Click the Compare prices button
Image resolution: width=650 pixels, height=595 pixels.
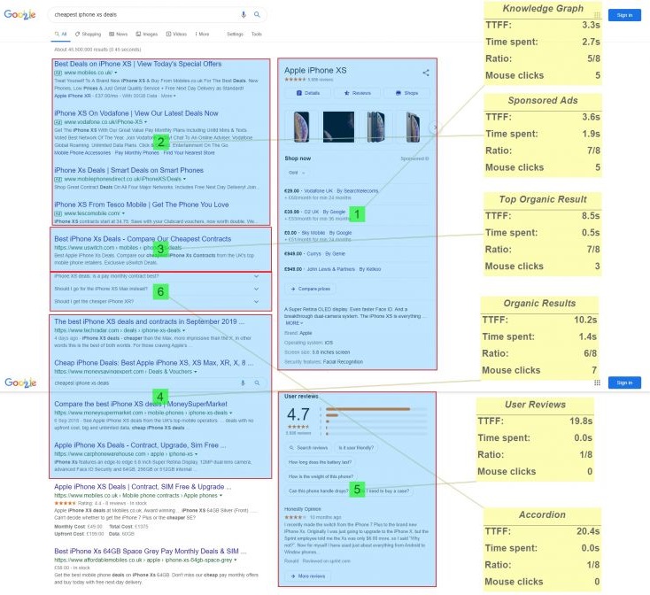point(311,289)
